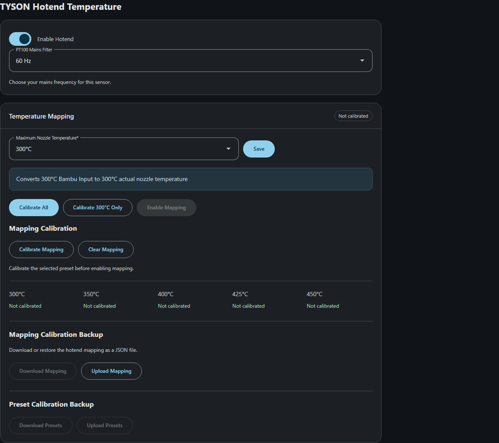
Task: Click the 350°C preset label
Action: pos(91,294)
